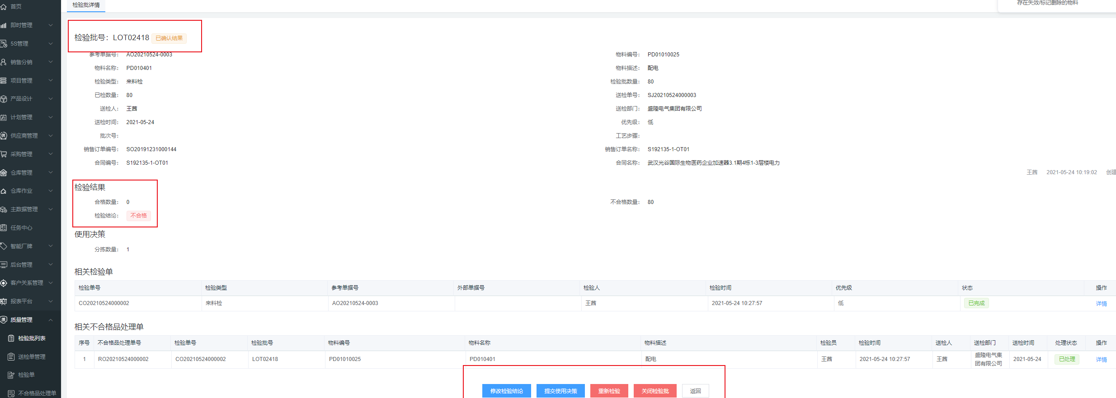Open 详情 link for inspection CO20210524000002
This screenshot has height=398, width=1116.
point(1101,304)
